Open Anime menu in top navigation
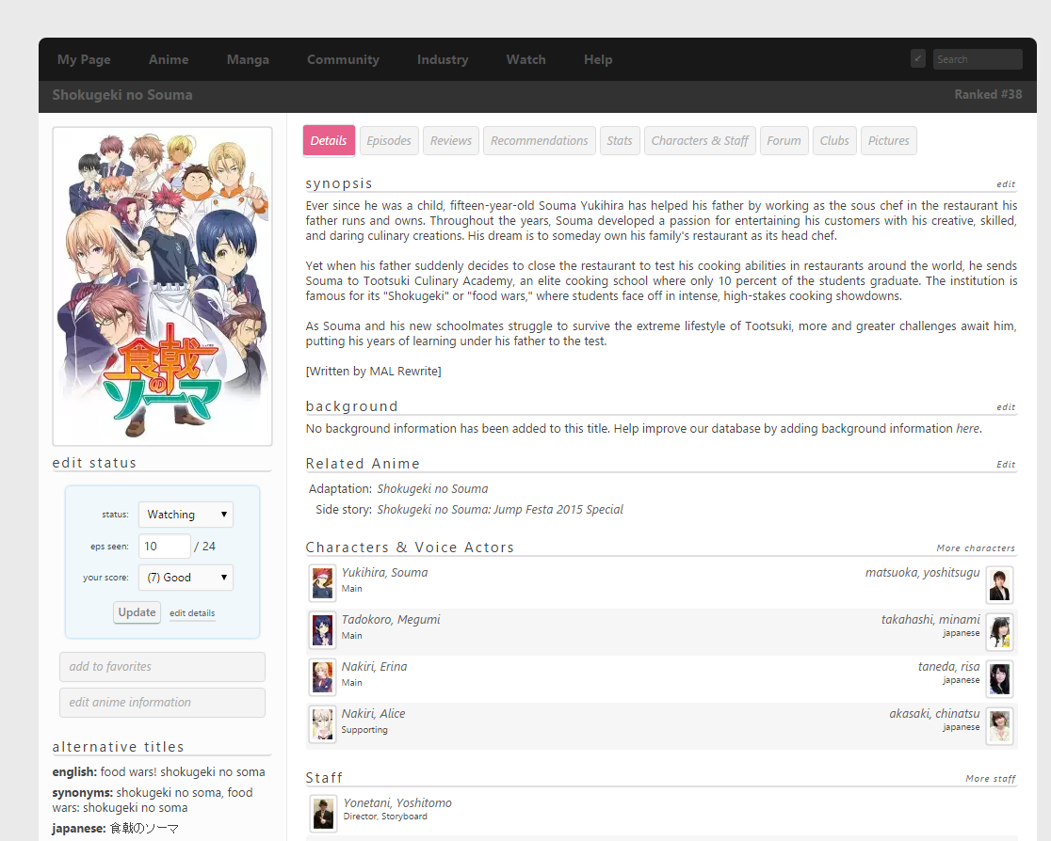Viewport: 1051px width, 841px height. pos(169,59)
